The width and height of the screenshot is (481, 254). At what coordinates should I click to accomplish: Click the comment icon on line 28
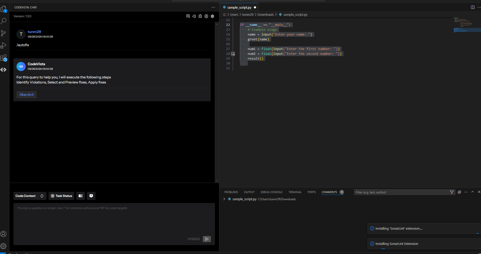pyautogui.click(x=233, y=54)
